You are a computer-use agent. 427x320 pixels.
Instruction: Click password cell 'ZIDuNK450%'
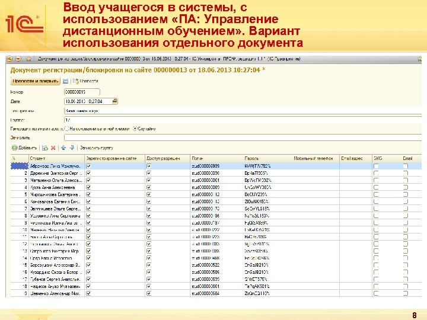[256, 201]
